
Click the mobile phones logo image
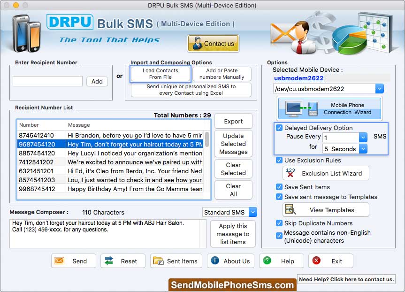(x=27, y=33)
